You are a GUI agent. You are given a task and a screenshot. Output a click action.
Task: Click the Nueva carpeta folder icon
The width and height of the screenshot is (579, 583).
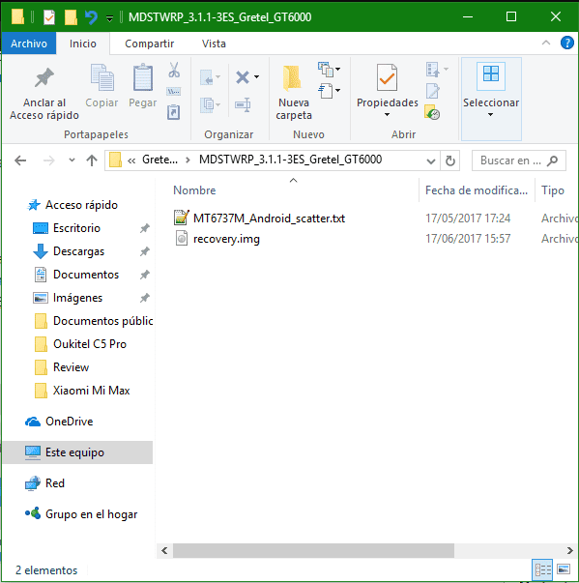tap(293, 77)
